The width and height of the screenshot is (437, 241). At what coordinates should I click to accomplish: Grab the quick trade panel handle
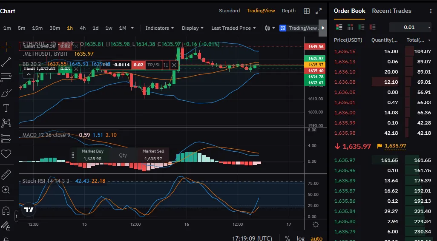click(x=73, y=155)
